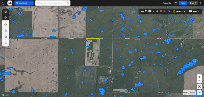Zoom in with the plus button
This screenshot has width=204, height=97.
(199, 77)
